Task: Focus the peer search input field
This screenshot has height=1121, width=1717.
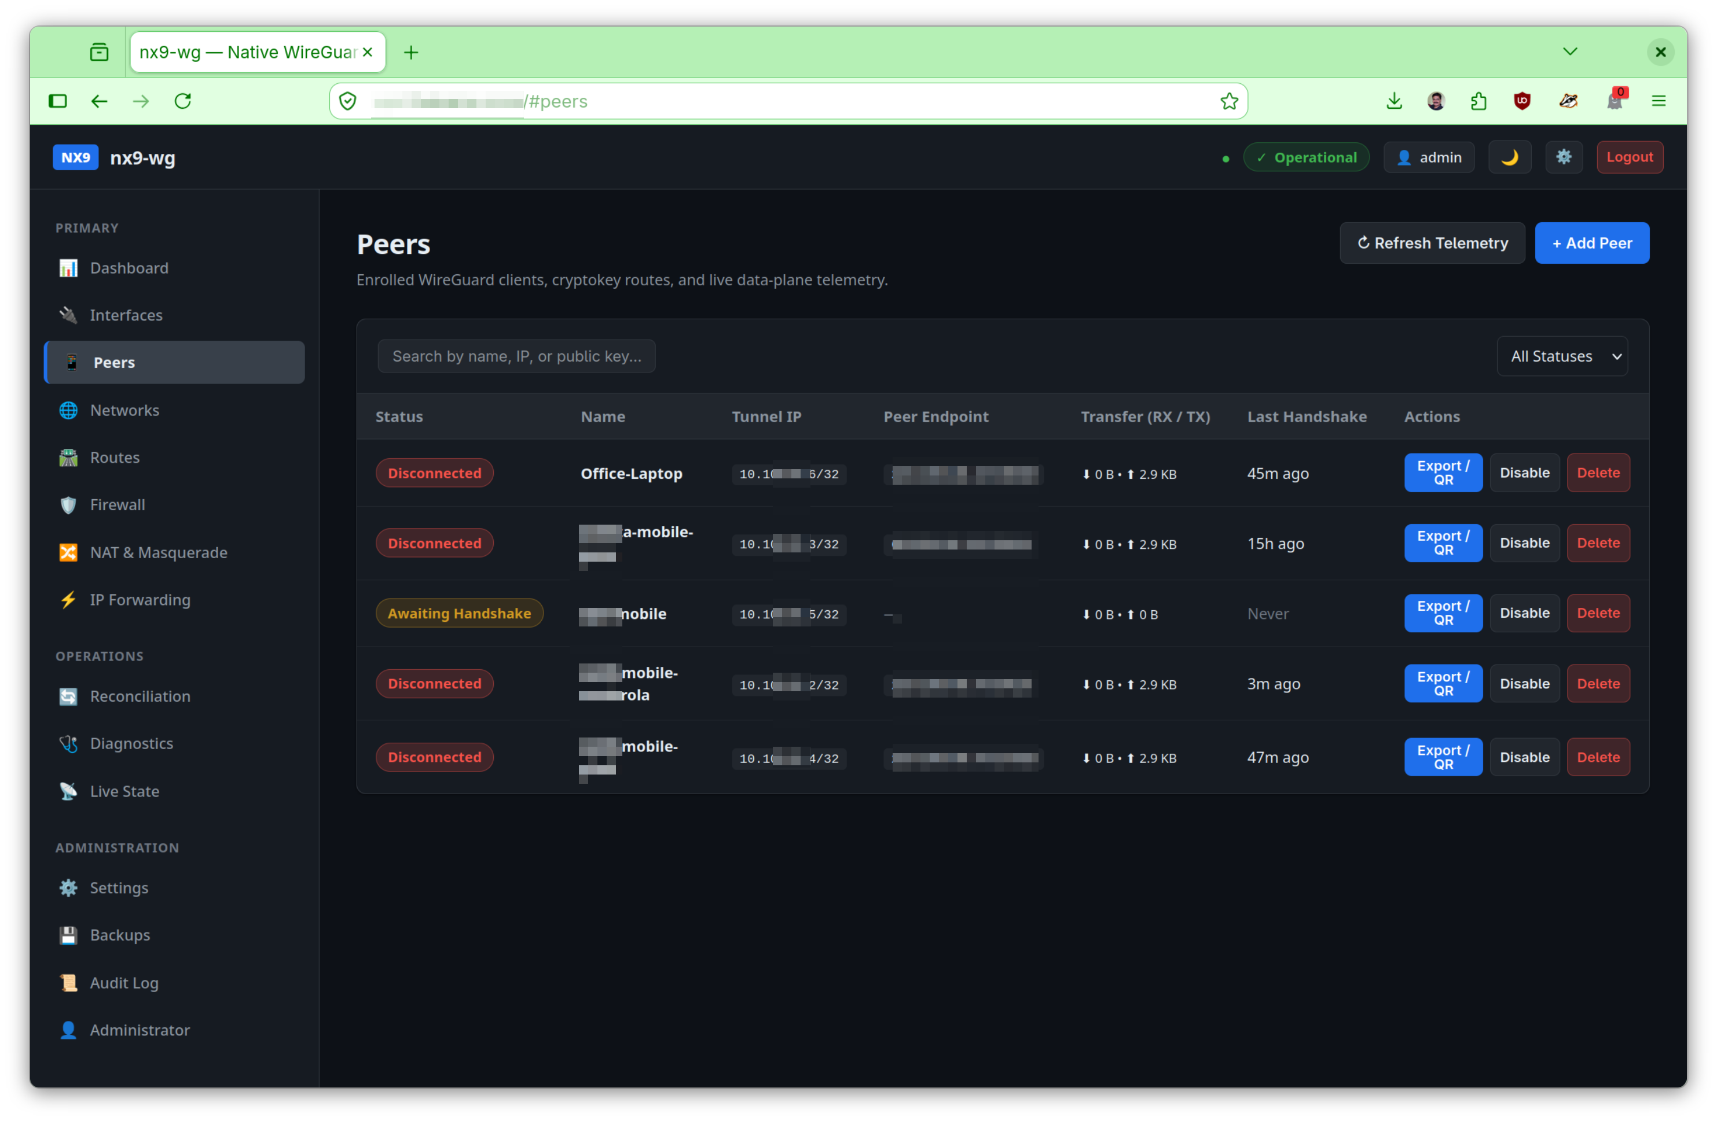Action: pos(516,356)
